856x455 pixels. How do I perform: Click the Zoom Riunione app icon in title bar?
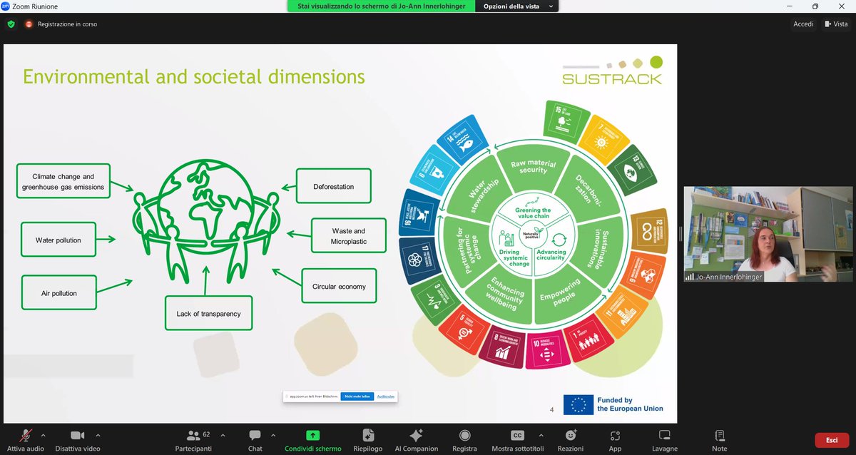pyautogui.click(x=6, y=6)
